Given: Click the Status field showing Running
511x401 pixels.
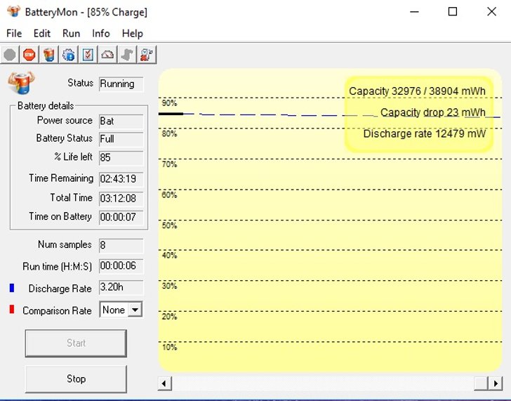Looking at the screenshot, I should pos(121,84).
